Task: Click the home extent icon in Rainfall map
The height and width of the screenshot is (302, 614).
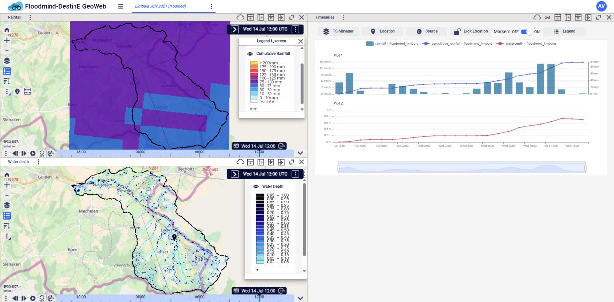Action: (x=7, y=30)
